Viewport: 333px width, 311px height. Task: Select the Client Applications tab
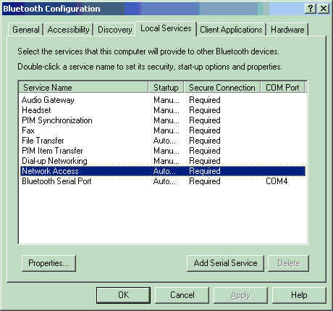231,30
